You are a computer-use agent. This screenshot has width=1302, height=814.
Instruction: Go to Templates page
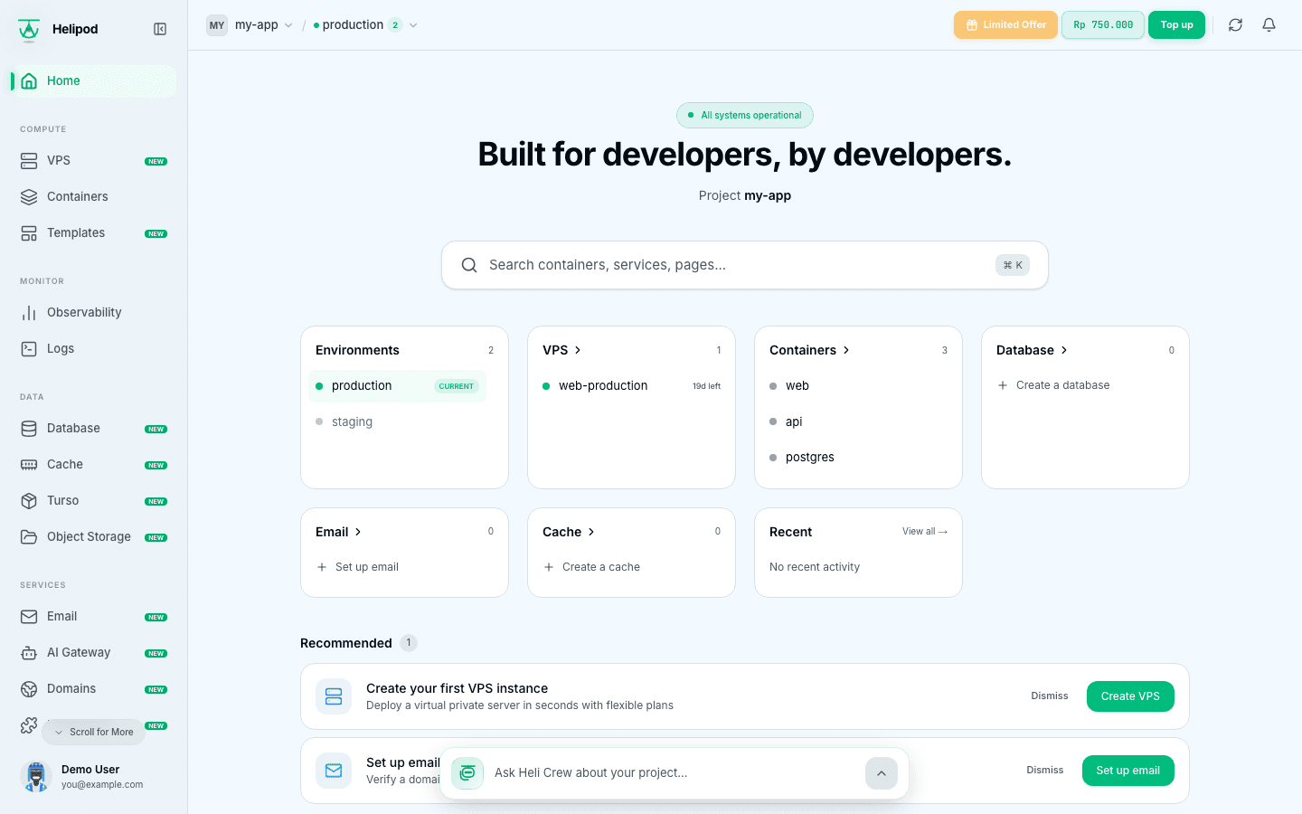94,232
